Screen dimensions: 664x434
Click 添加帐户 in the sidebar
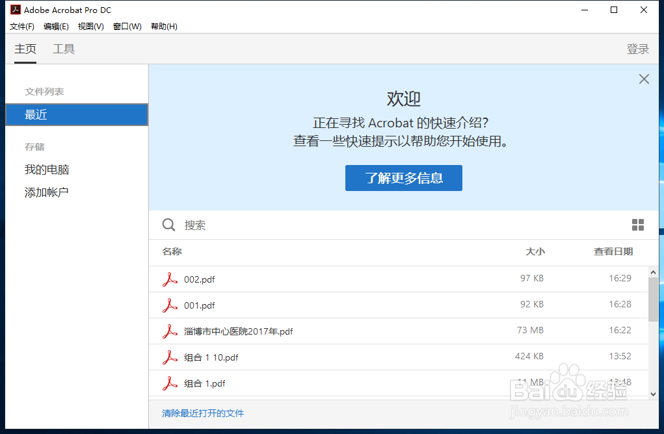(47, 192)
